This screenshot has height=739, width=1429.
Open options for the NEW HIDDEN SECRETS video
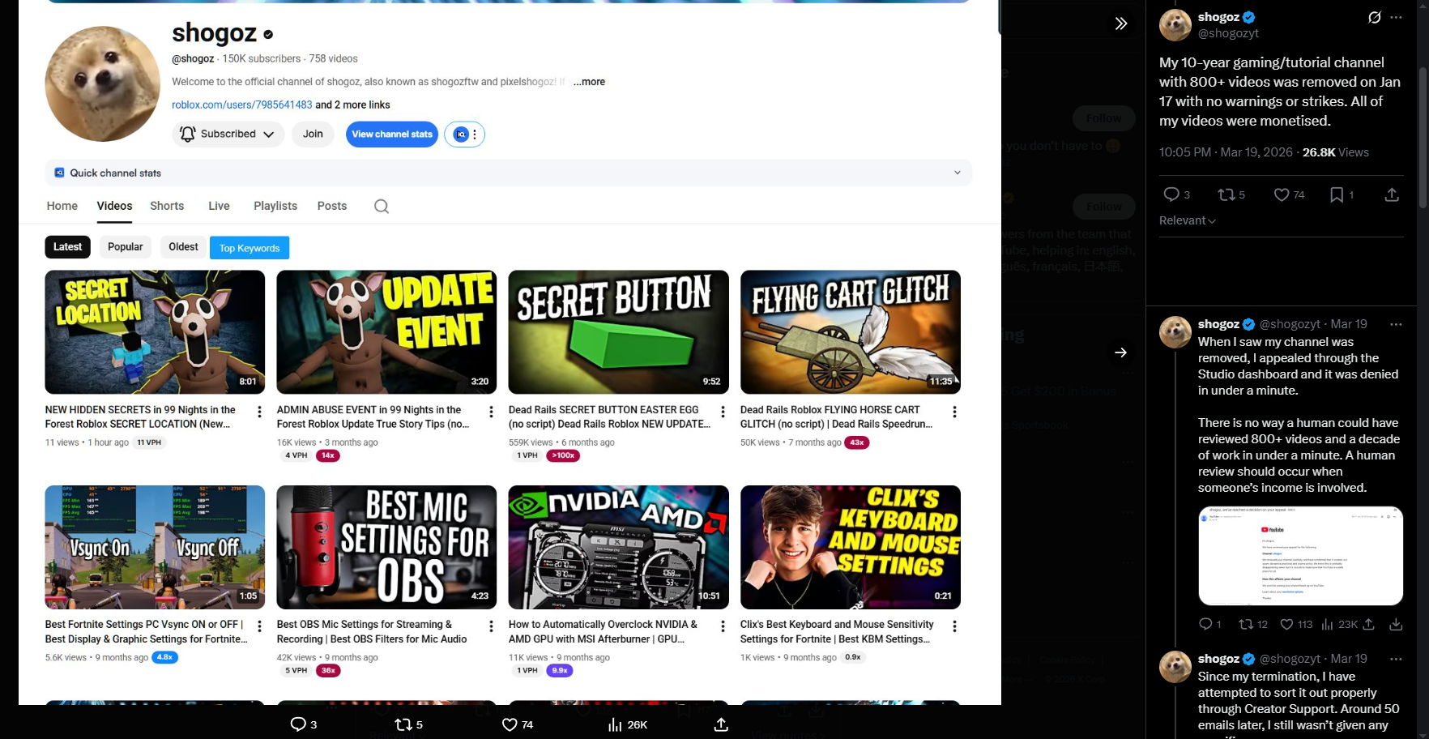259,412
